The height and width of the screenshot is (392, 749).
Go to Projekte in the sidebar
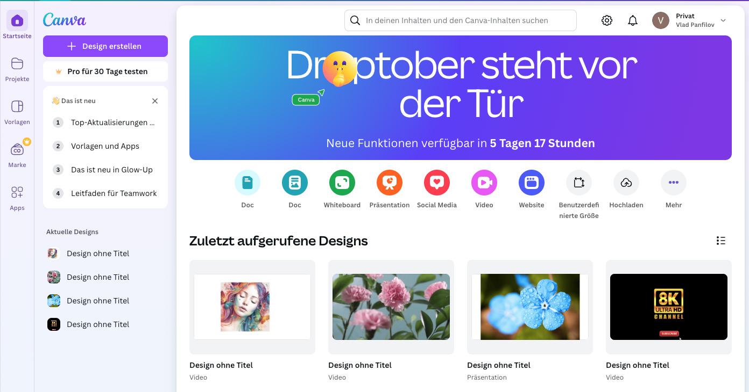[x=17, y=69]
